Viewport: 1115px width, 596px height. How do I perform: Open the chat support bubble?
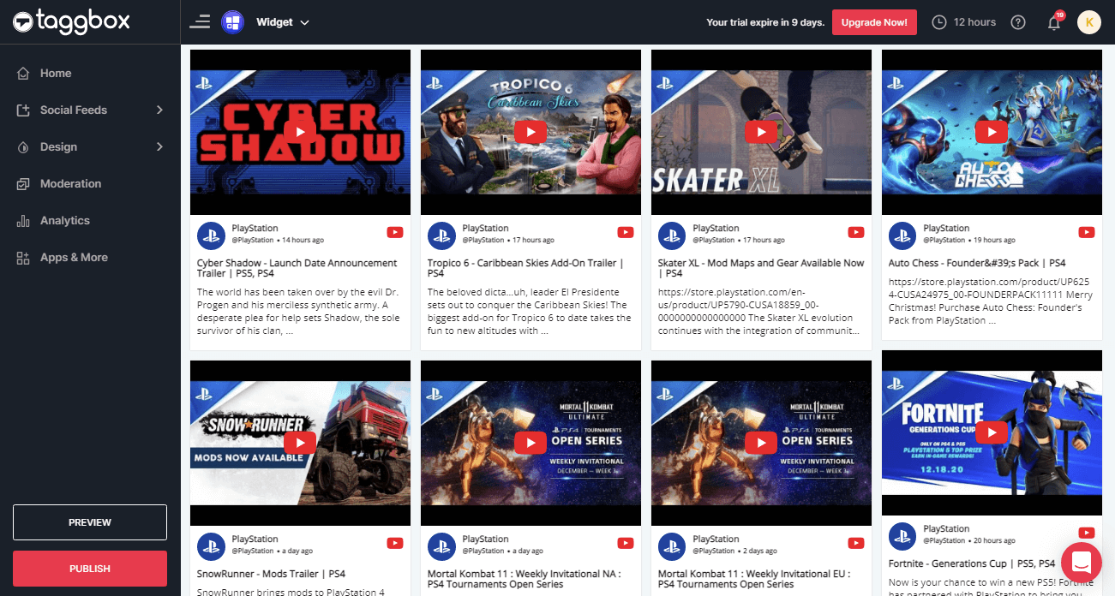coord(1081,563)
